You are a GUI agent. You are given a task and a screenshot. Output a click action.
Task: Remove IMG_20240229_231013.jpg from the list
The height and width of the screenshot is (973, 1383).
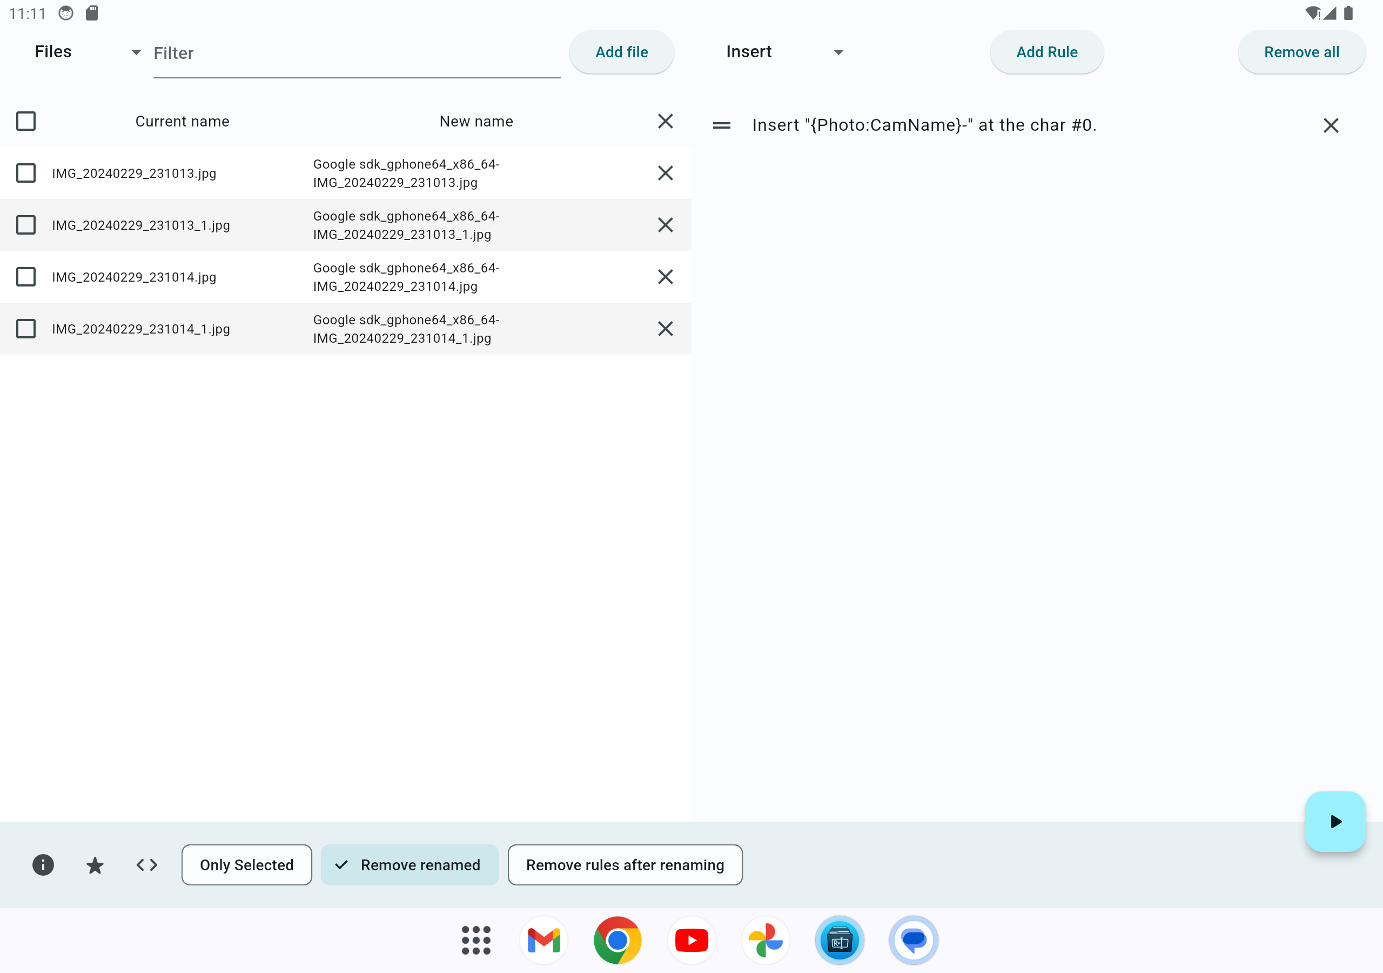click(x=665, y=173)
